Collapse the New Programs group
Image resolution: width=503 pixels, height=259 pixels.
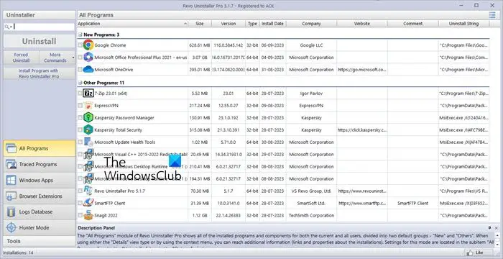80,35
